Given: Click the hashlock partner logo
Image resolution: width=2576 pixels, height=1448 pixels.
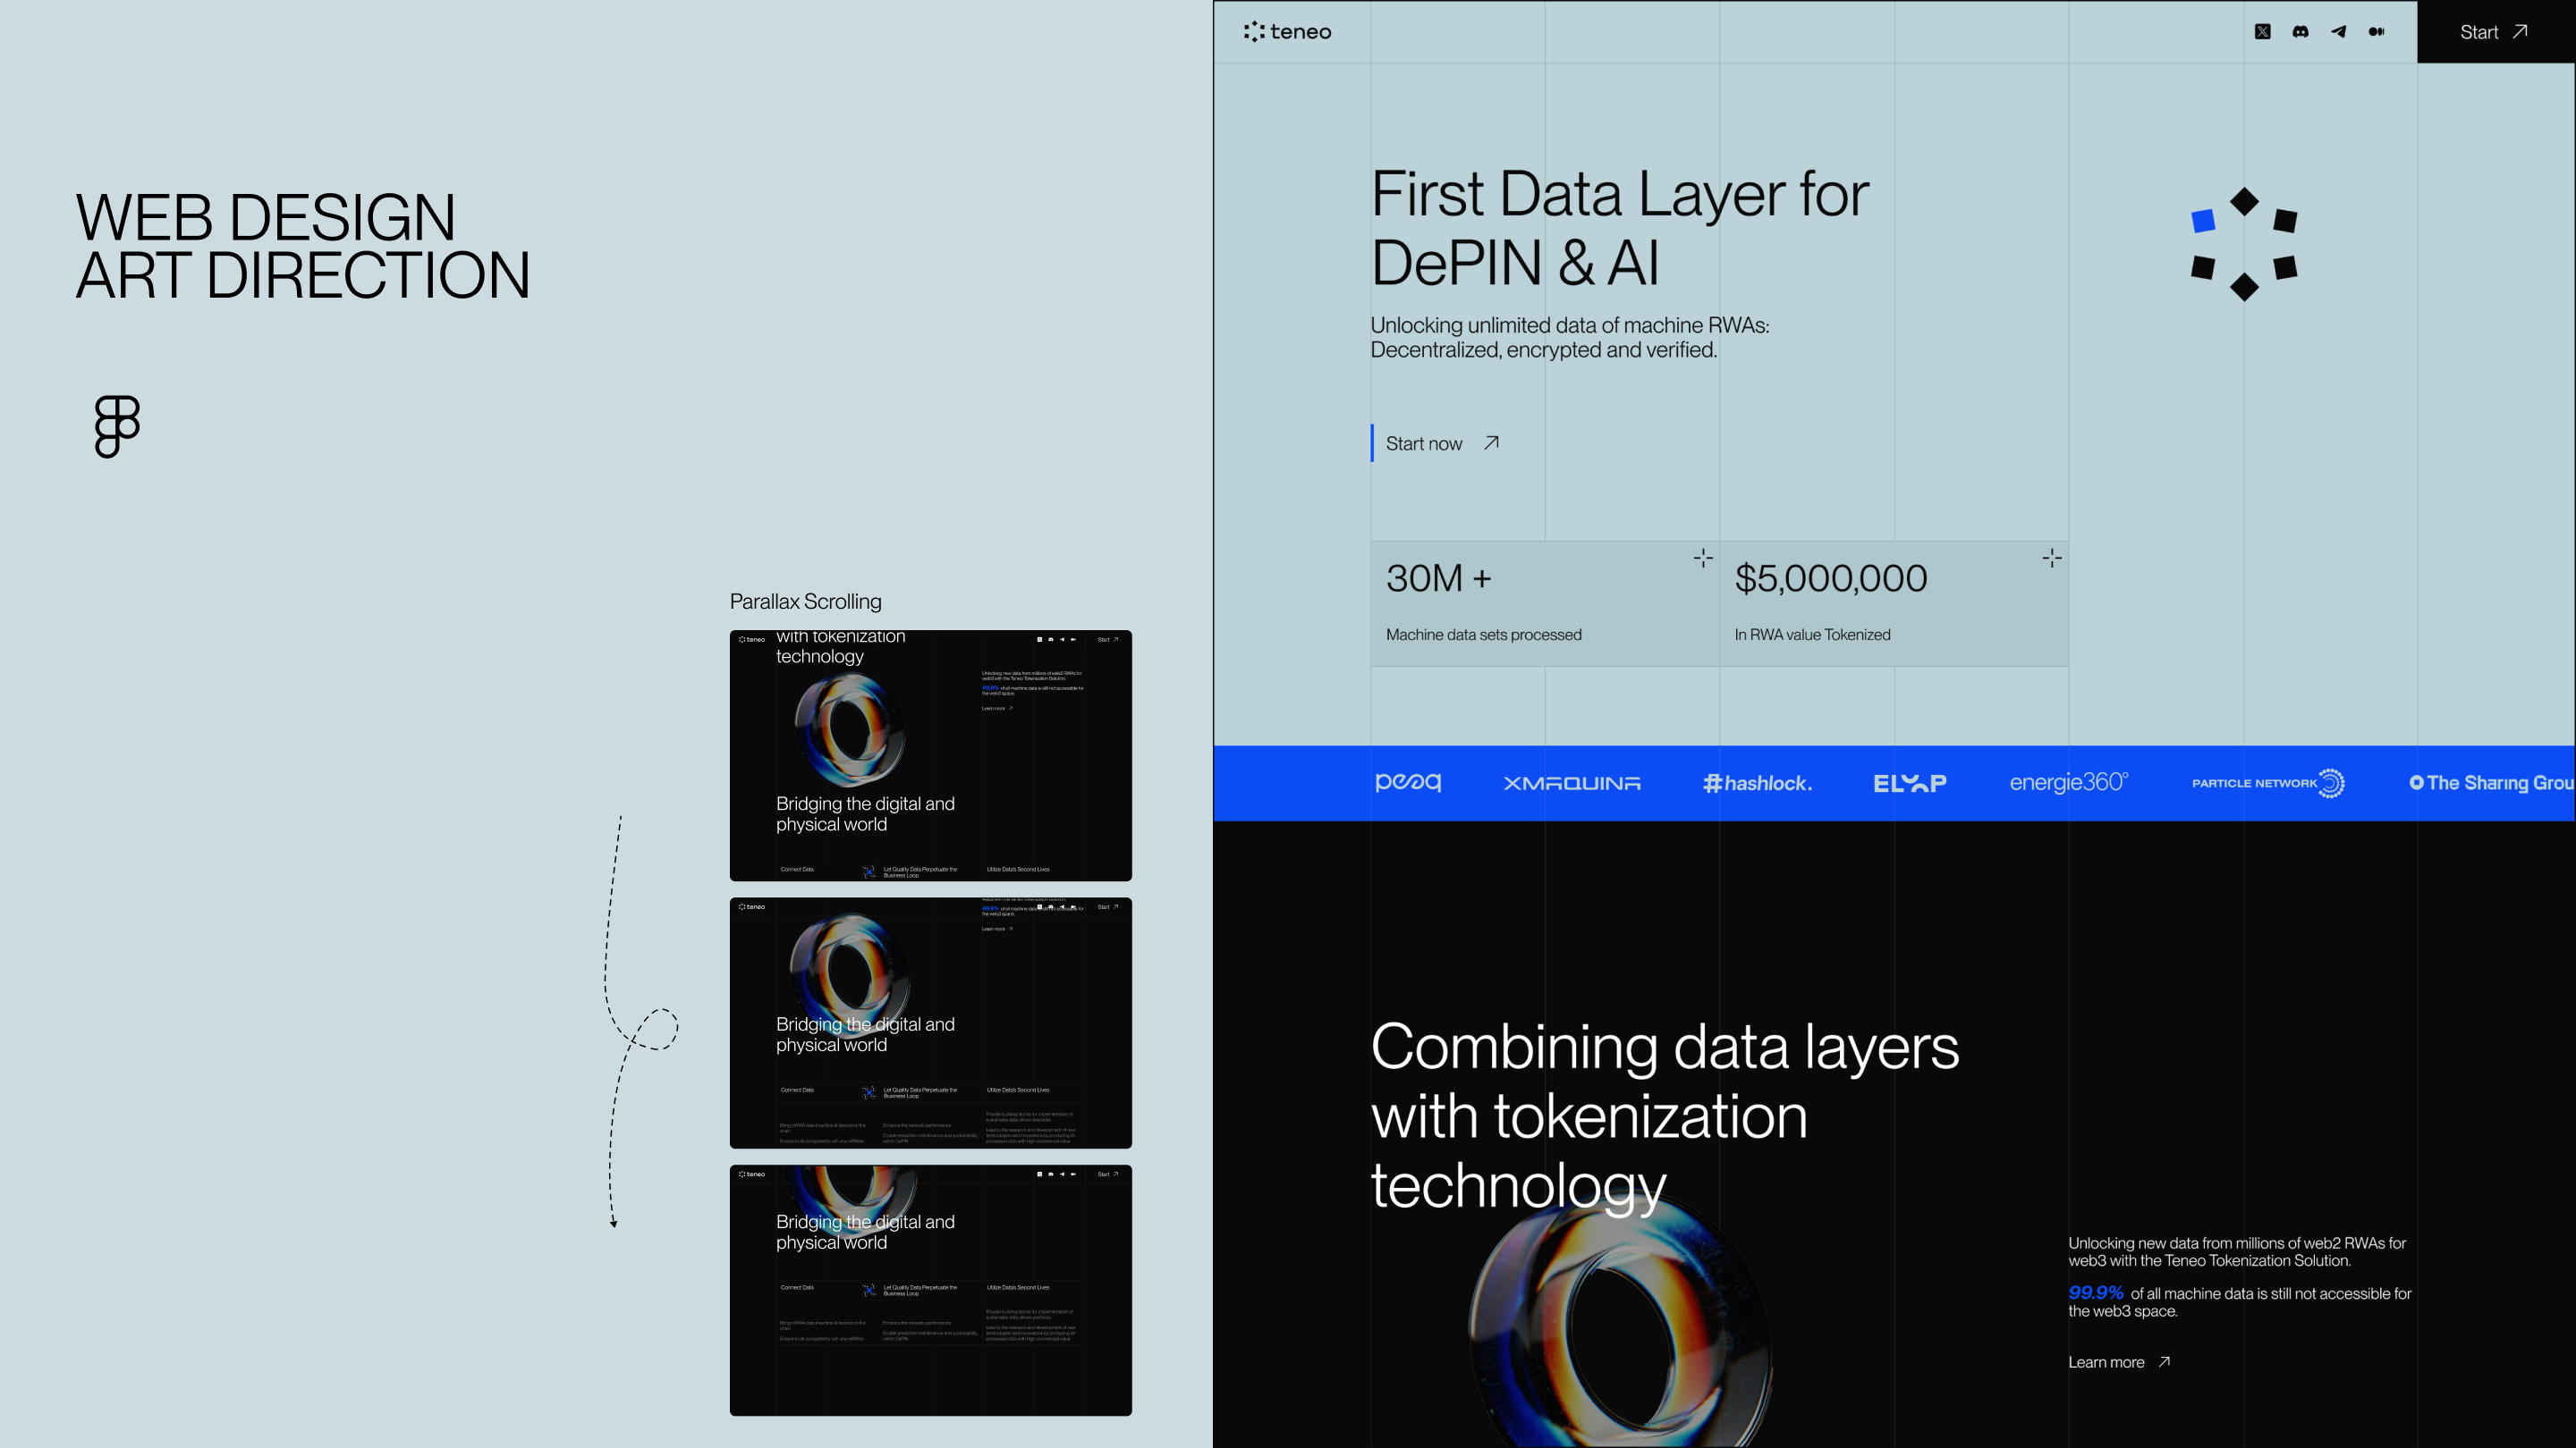Looking at the screenshot, I should (1757, 784).
